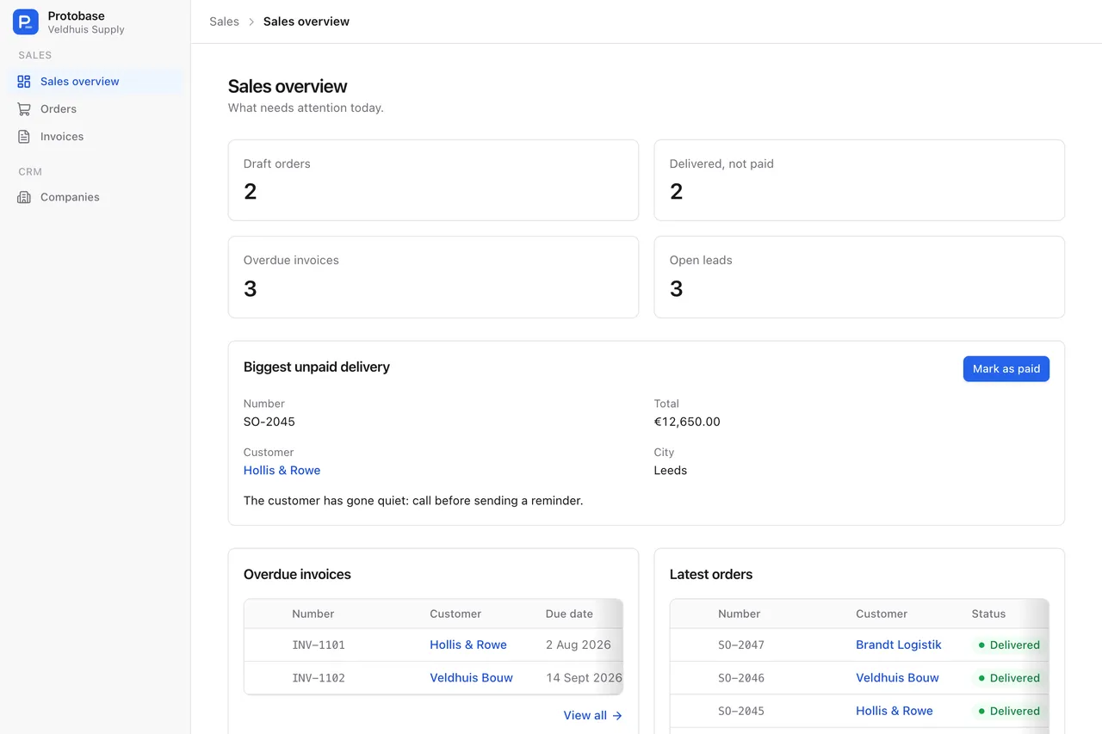The height and width of the screenshot is (734, 1102).
Task: Click the SO-2047 order number
Action: [741, 645]
